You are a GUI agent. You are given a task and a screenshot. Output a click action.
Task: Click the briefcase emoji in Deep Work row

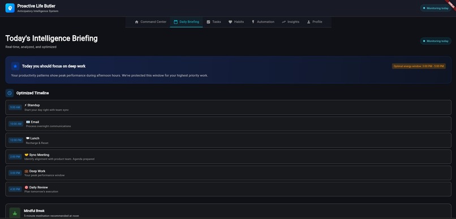point(27,171)
